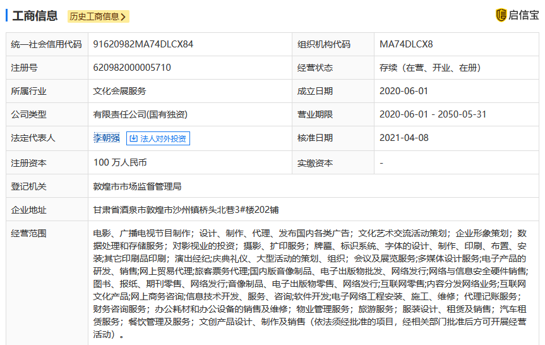Click 法人对外投资 button
Image resolution: width=545 pixels, height=345 pixels.
click(158, 138)
